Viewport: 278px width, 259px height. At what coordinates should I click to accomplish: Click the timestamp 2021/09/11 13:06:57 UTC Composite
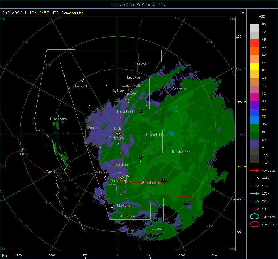point(43,13)
